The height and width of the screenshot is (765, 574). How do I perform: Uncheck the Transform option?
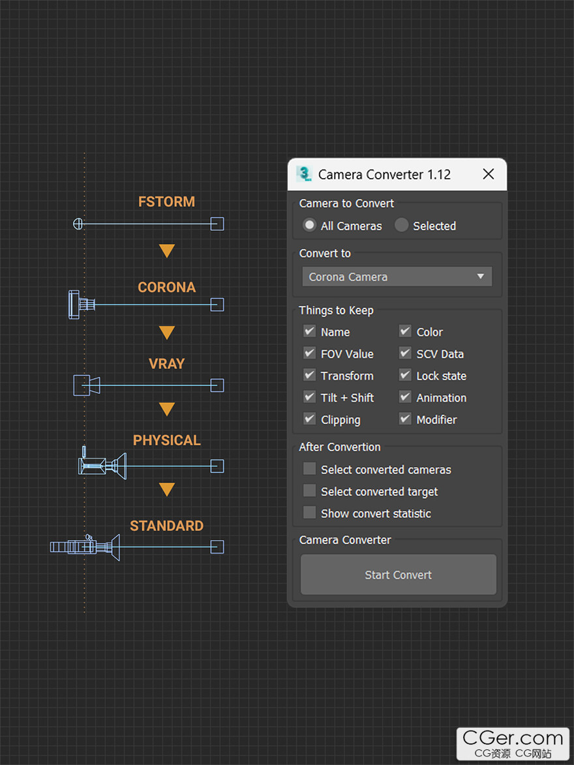click(309, 375)
